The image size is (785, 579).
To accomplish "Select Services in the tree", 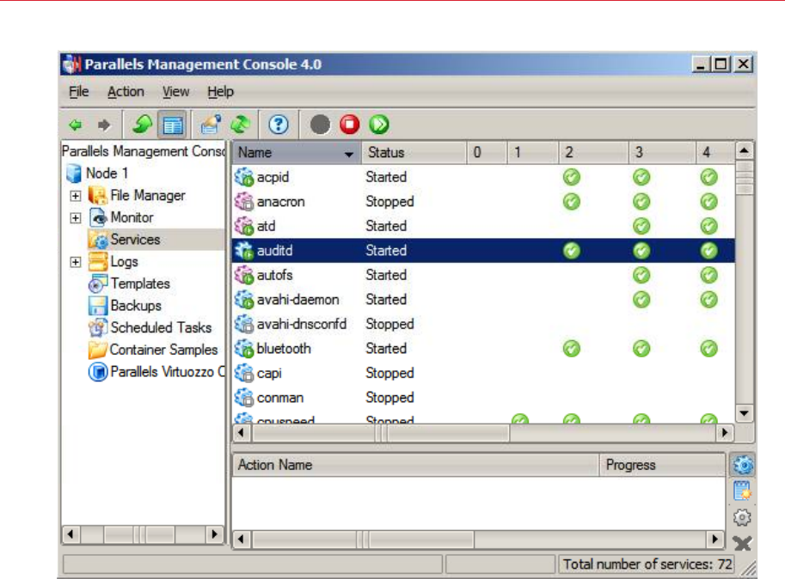I will click(135, 240).
